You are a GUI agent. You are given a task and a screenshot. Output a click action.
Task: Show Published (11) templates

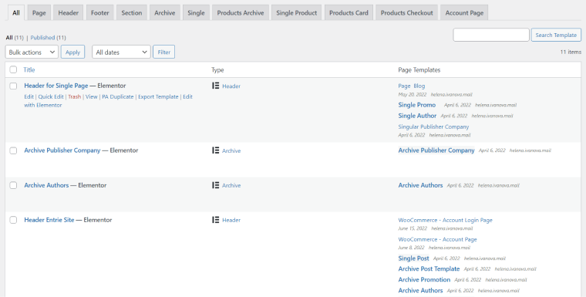[49, 37]
